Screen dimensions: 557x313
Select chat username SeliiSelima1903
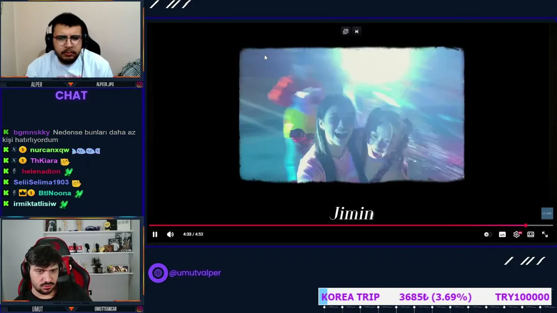41,183
